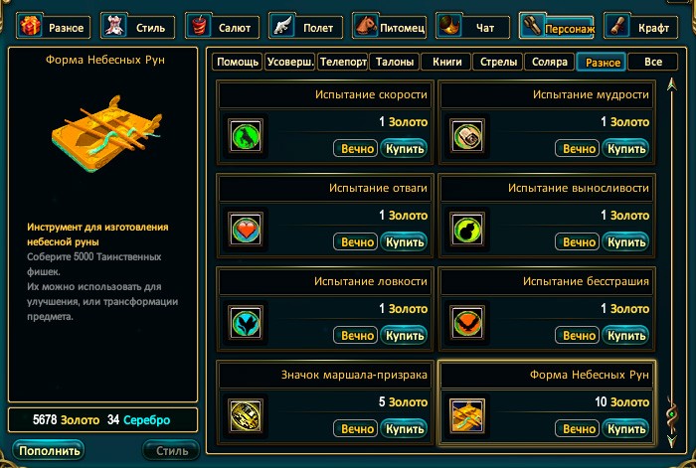This screenshot has height=468, width=696.
Task: Toggle Вечно duration for Испытание скорости
Action: click(x=356, y=149)
